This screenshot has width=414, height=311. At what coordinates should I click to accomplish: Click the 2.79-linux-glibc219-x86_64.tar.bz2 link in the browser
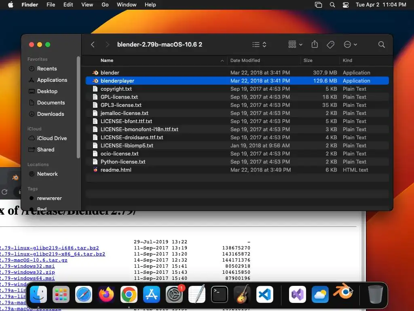pos(53,254)
